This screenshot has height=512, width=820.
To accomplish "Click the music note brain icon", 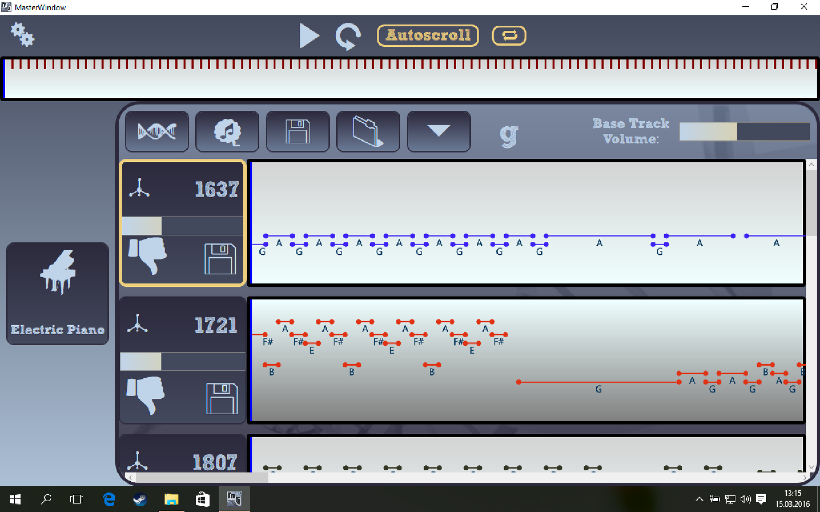I will point(227,132).
